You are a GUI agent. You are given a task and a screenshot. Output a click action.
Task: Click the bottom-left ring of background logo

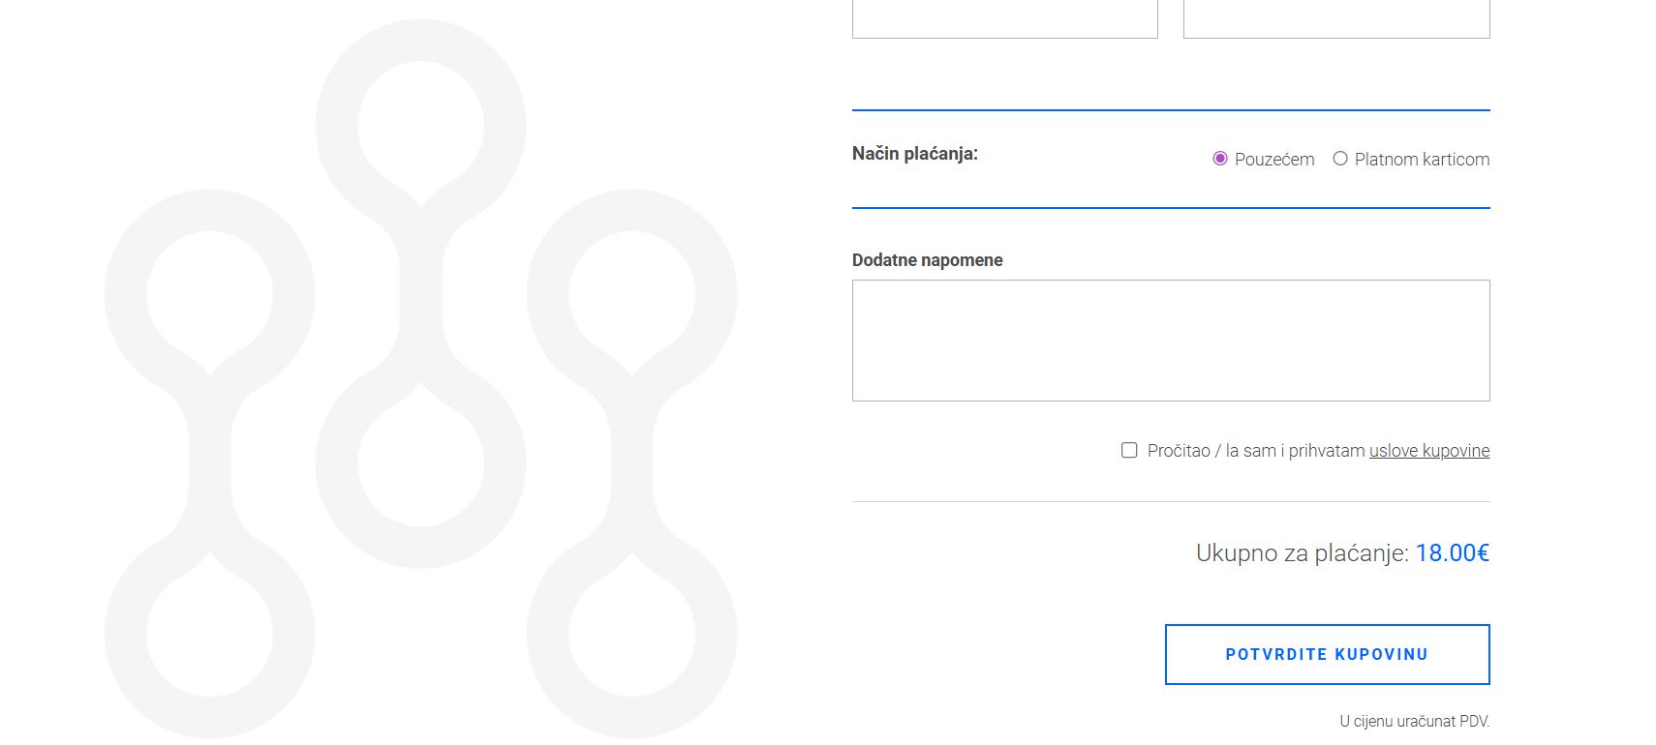(126, 634)
